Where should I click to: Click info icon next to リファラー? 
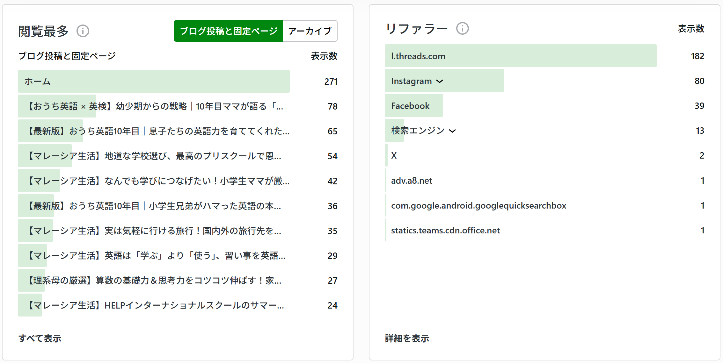462,28
